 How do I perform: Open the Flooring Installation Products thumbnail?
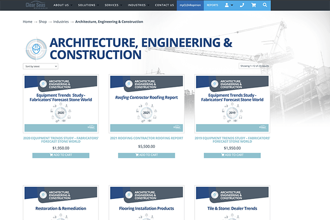146,203
